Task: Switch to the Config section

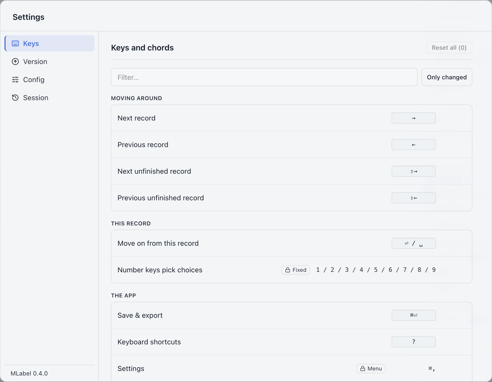Action: click(50, 80)
